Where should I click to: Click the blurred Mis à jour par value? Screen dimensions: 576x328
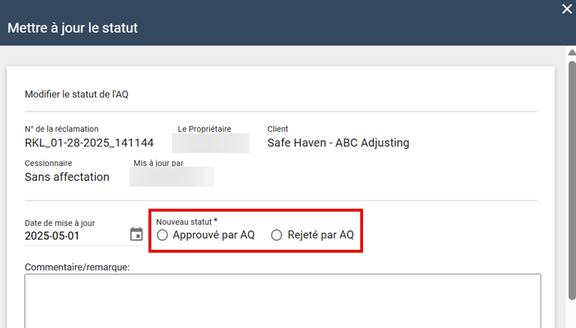tap(172, 176)
